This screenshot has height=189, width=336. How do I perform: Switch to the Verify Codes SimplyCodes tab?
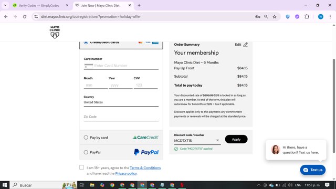[39, 5]
